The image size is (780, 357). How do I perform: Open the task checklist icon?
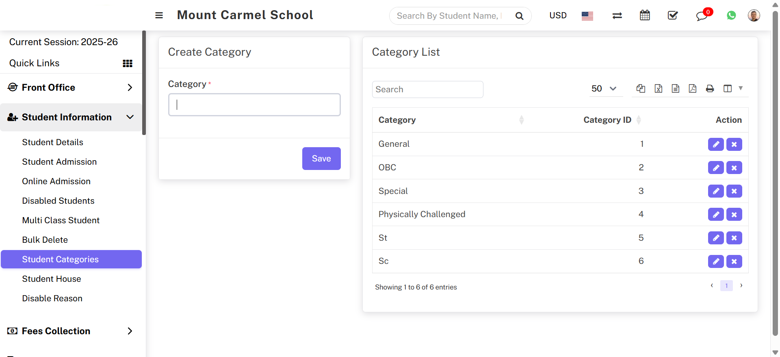(673, 15)
